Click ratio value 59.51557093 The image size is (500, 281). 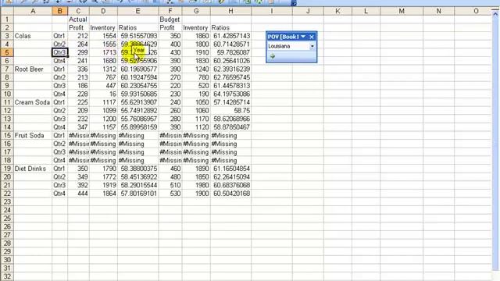coord(137,36)
